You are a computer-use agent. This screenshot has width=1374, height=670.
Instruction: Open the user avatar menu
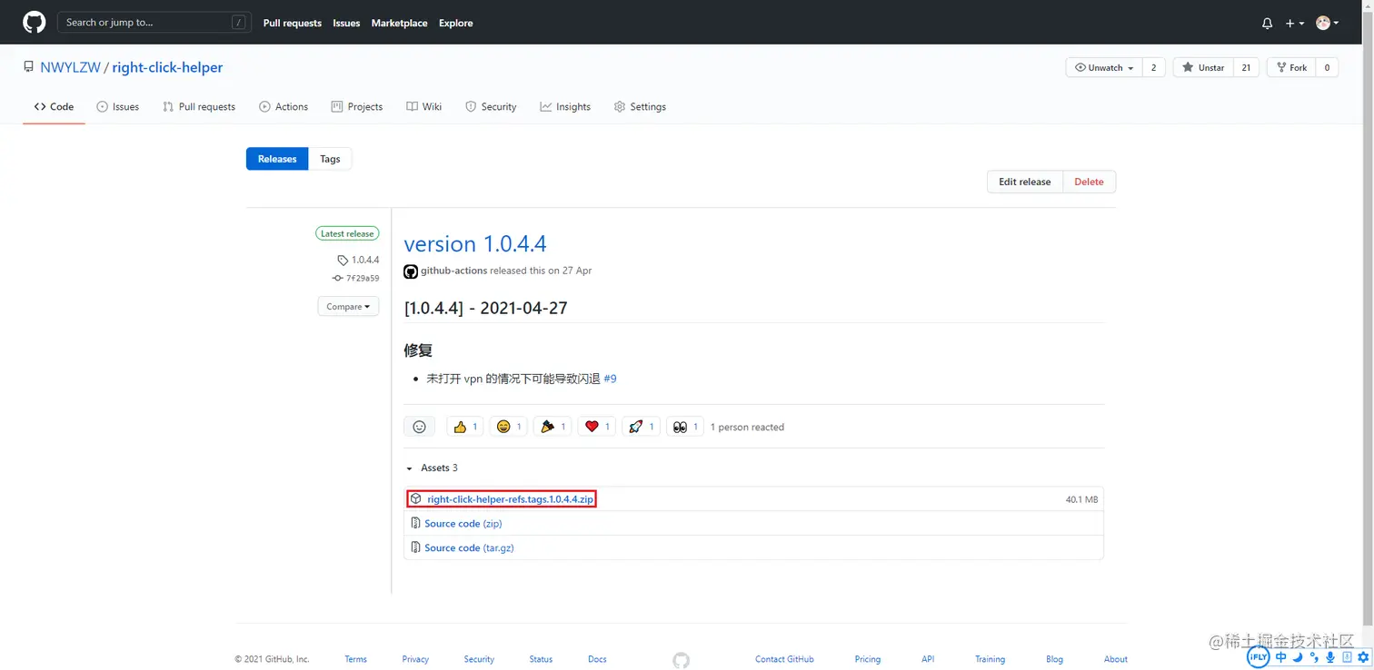(x=1328, y=24)
